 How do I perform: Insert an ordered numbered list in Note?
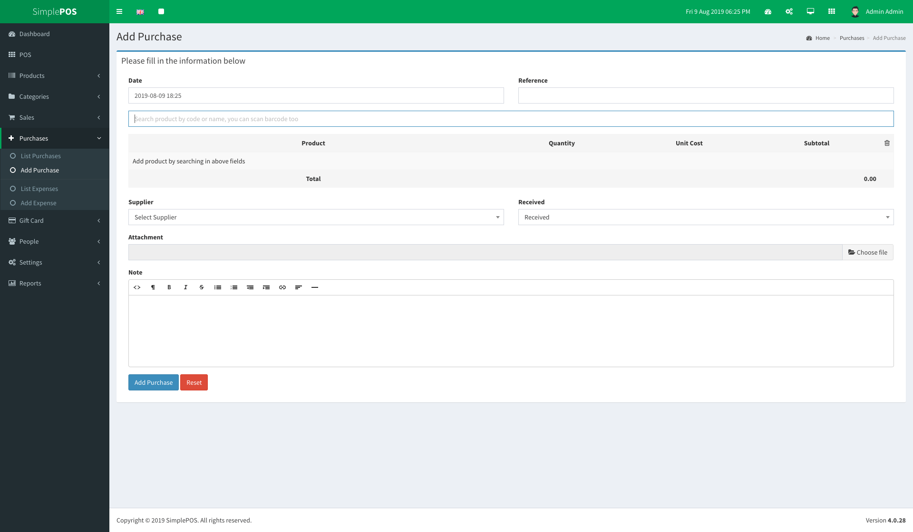tap(234, 287)
